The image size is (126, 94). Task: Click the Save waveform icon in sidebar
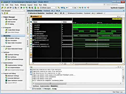click(31, 22)
